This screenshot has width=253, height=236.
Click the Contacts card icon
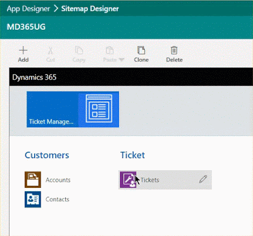pos(33,199)
